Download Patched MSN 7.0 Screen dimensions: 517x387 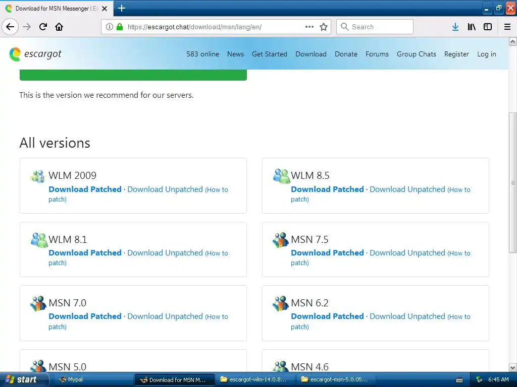85,316
